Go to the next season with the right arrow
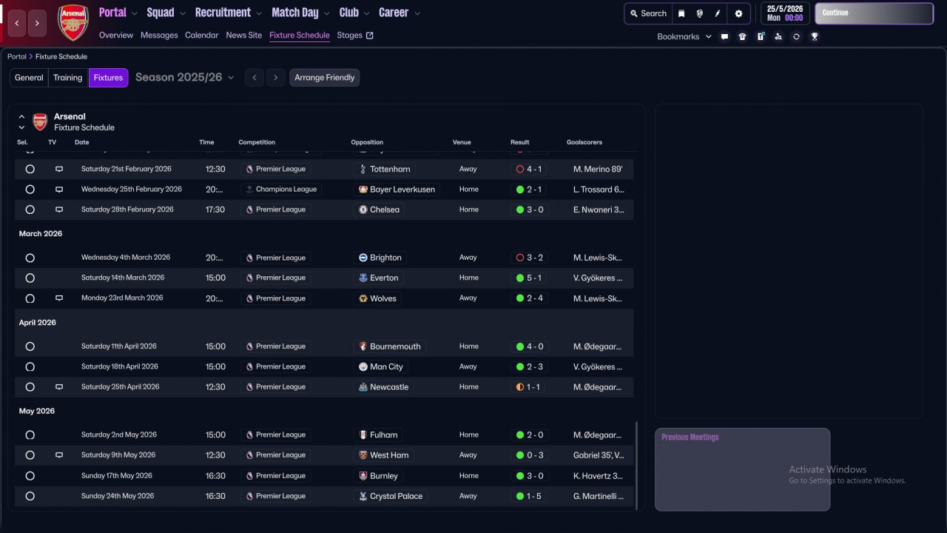The width and height of the screenshot is (947, 533). pos(276,78)
